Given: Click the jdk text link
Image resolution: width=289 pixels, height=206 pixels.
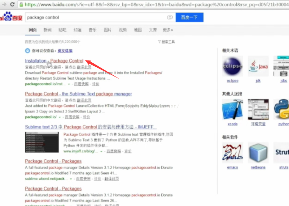Looking at the screenshot, I should click(x=258, y=81).
